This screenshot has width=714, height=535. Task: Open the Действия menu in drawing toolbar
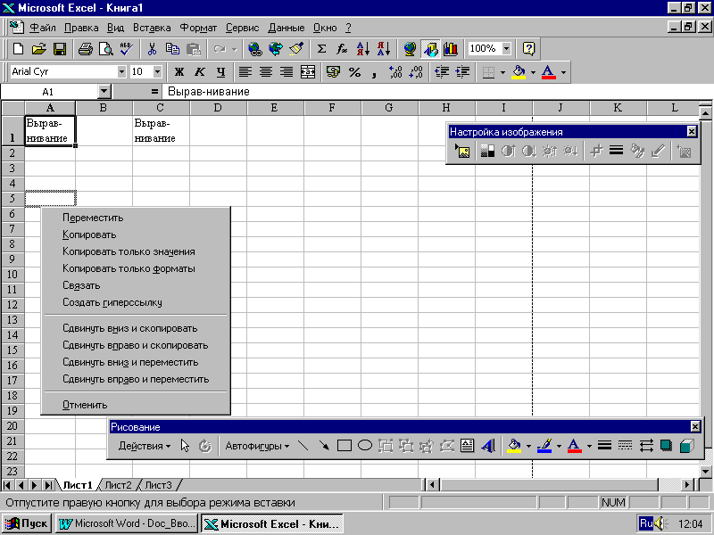145,446
